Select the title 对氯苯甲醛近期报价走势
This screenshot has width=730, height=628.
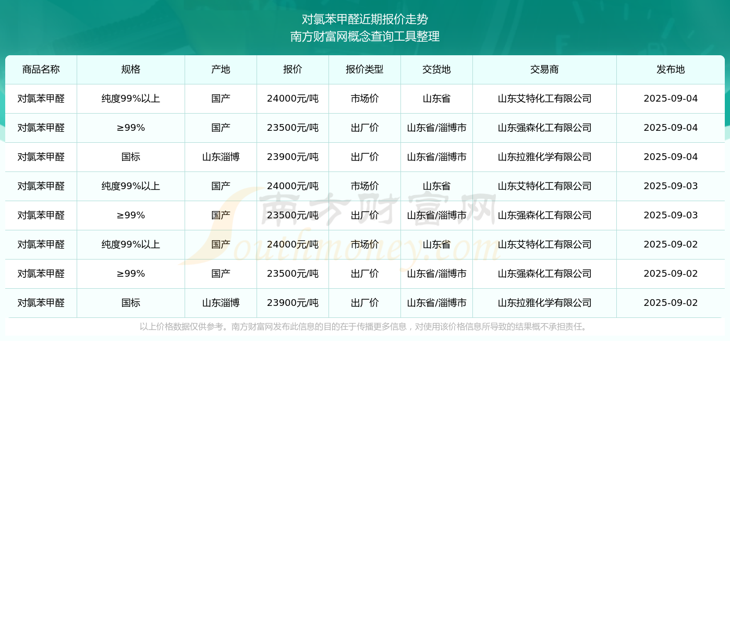[x=365, y=19]
